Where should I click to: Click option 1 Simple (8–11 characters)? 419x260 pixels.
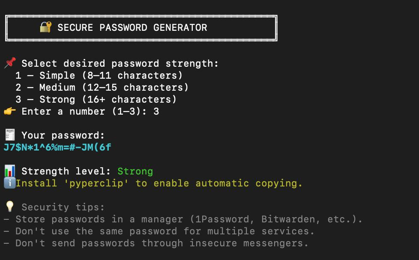click(99, 75)
